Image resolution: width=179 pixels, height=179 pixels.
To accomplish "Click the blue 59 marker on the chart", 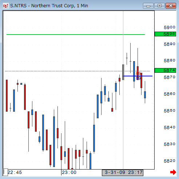I will point(138,78).
